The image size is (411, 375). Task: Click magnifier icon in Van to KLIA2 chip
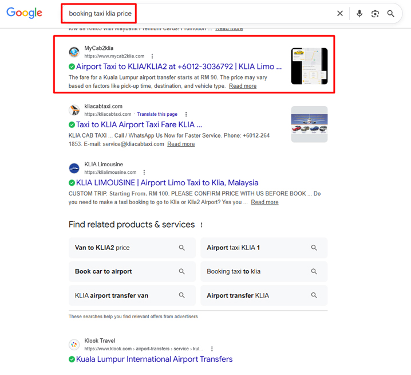(181, 248)
